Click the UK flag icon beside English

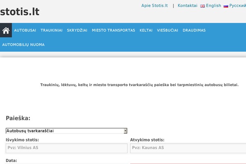203,6
